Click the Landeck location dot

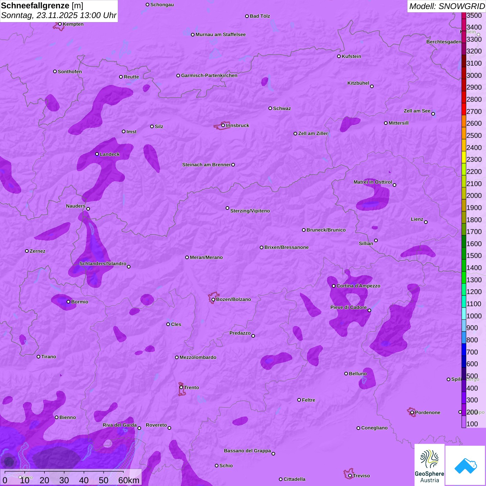tap(97, 154)
